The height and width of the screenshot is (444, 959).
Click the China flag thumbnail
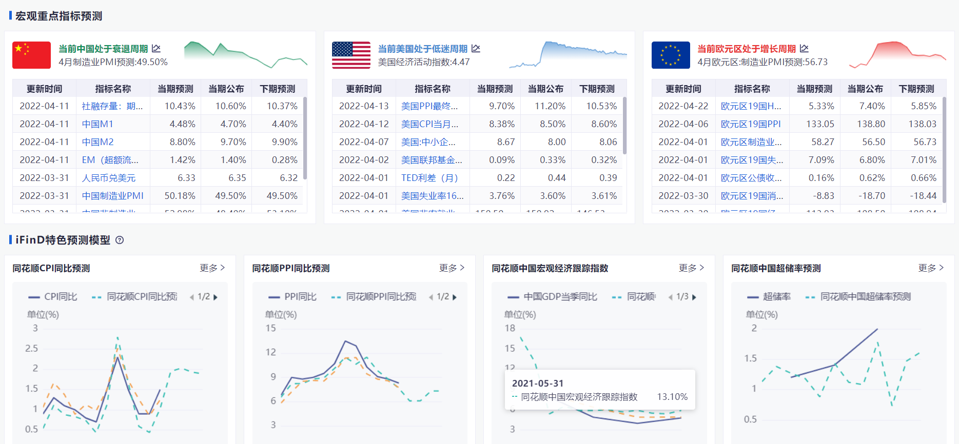pyautogui.click(x=31, y=55)
